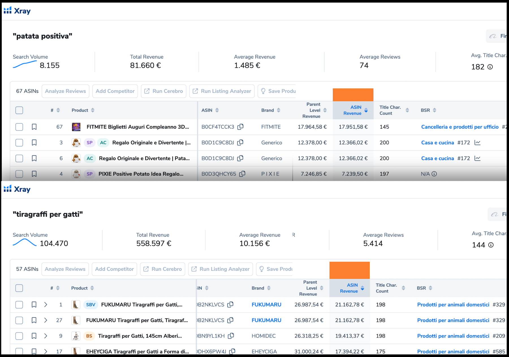Bookmark the HOMIDEC Tiragraffi 145cm row
Viewport: 509px width, 357px height.
[x=34, y=336]
